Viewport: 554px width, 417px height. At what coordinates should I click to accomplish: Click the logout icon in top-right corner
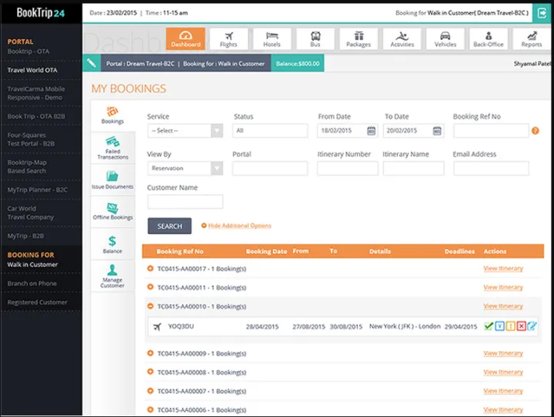click(x=539, y=12)
